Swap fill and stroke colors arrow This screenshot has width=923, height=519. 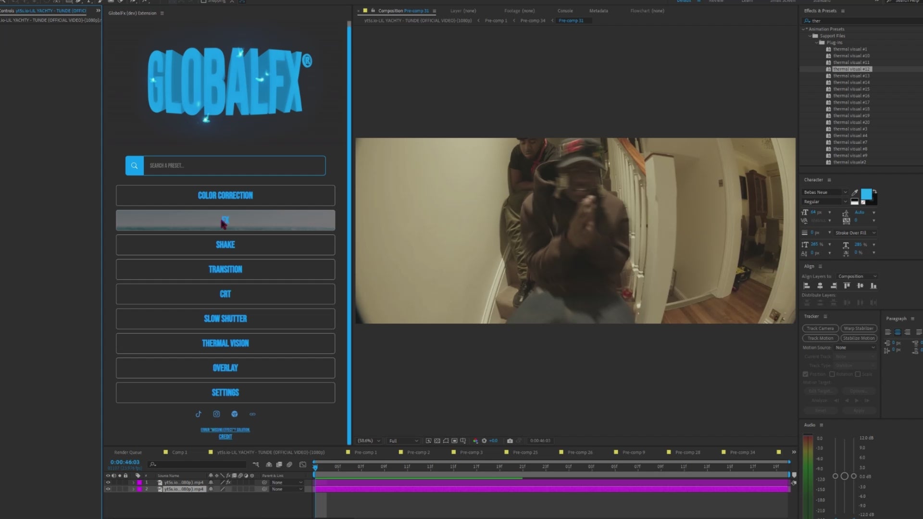pyautogui.click(x=874, y=191)
